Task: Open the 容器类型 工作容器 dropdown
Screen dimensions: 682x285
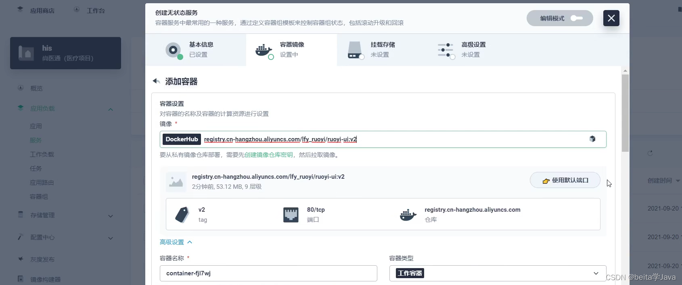Action: pyautogui.click(x=498, y=273)
